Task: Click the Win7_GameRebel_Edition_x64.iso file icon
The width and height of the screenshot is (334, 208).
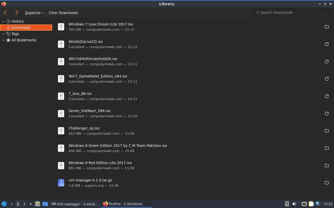Action: tap(61, 79)
